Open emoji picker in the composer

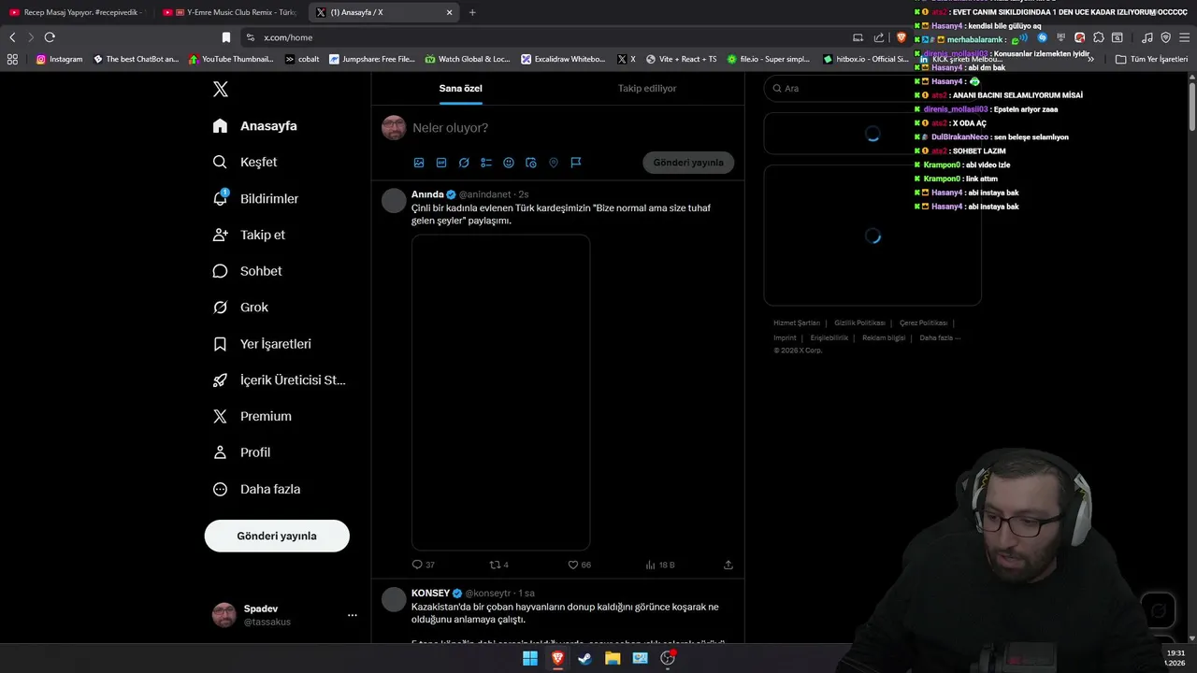click(x=509, y=163)
